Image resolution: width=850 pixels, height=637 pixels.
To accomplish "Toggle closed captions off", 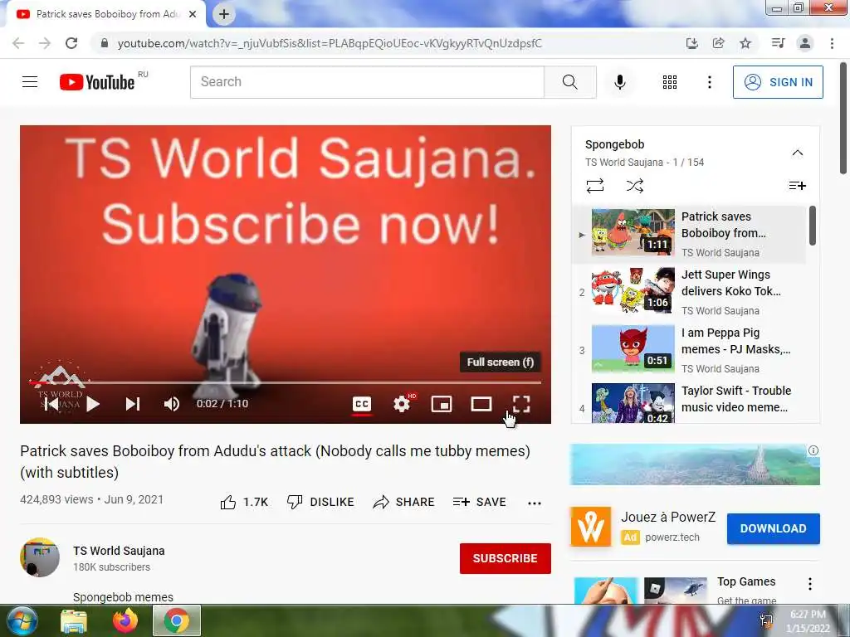I will 362,404.
